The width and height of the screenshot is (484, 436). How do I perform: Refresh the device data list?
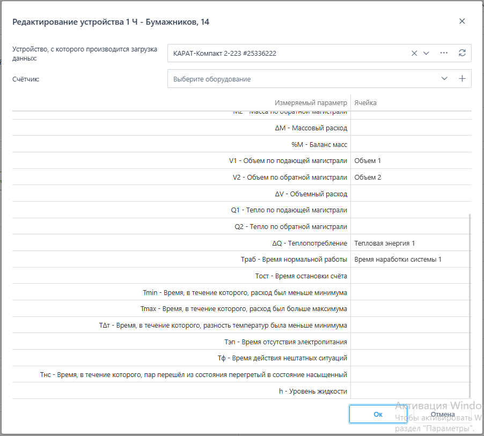[462, 53]
